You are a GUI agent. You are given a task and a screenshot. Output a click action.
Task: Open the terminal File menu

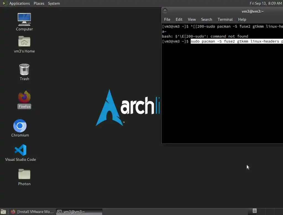click(167, 19)
